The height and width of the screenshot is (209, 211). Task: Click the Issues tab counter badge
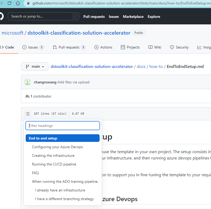tap(42, 47)
